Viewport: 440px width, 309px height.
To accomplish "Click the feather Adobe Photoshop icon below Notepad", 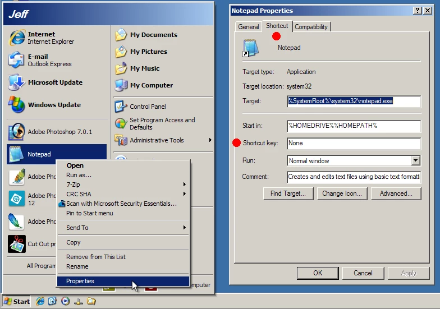I will tap(17, 177).
